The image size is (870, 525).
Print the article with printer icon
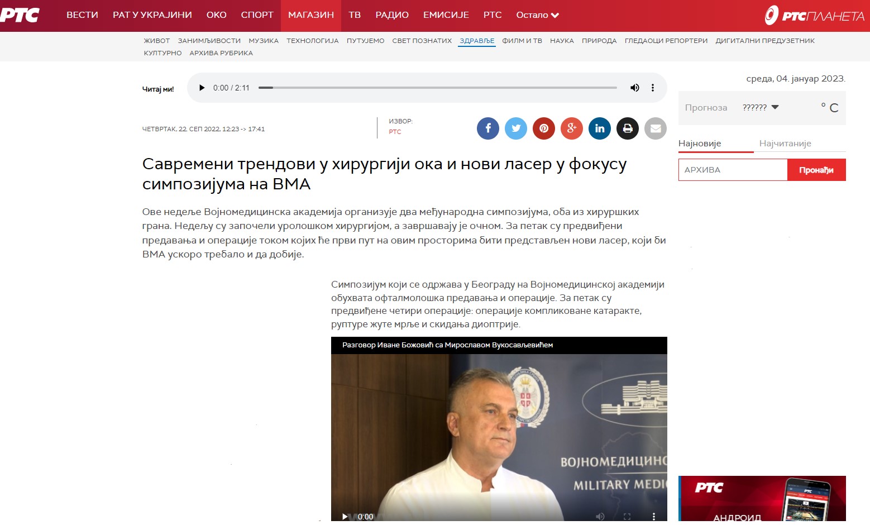[628, 128]
